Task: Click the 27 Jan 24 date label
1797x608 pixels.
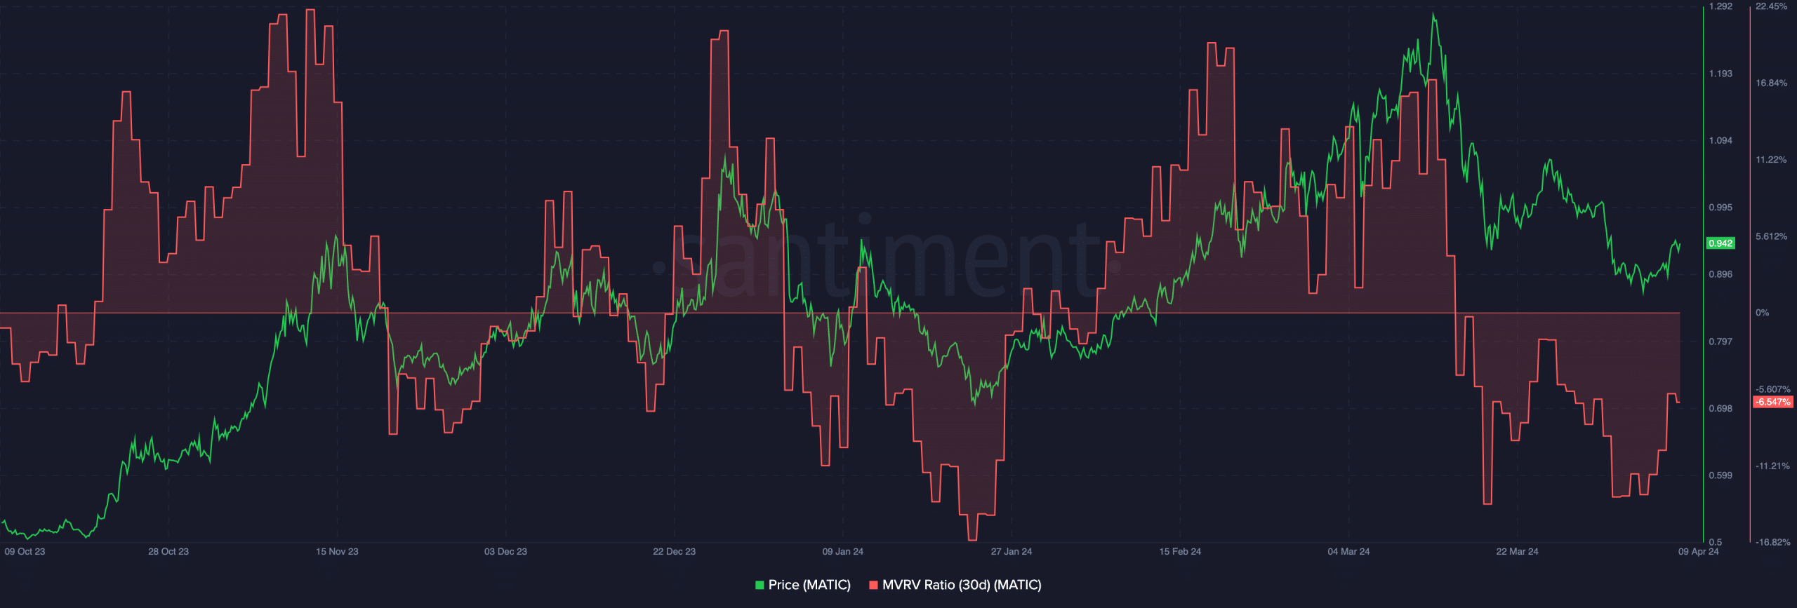Action: pos(1012,551)
